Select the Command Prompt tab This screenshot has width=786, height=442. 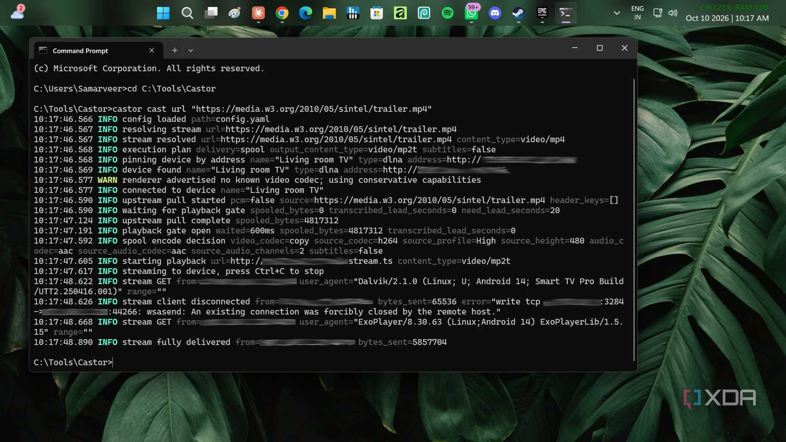[98, 50]
